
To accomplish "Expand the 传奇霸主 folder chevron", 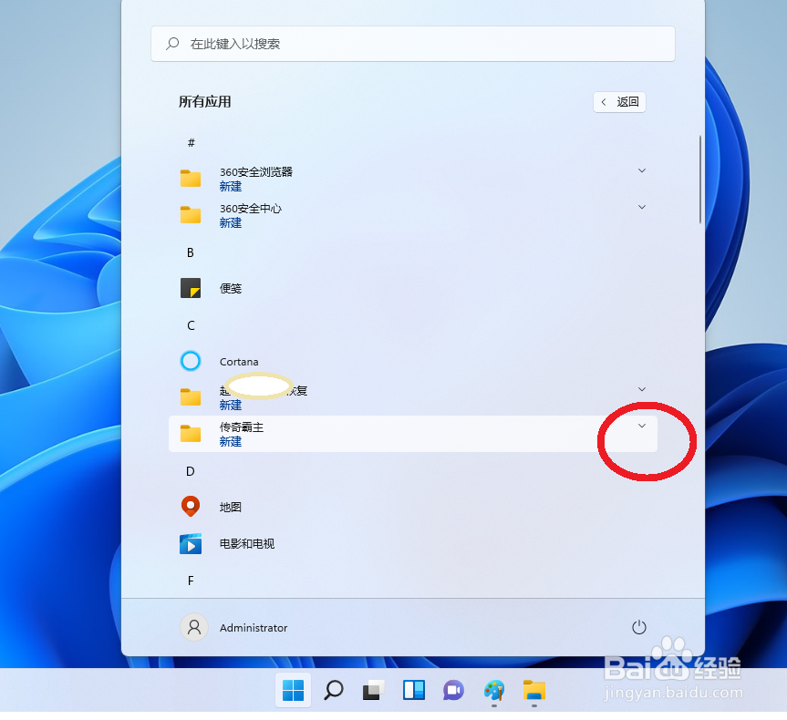I will pyautogui.click(x=641, y=426).
